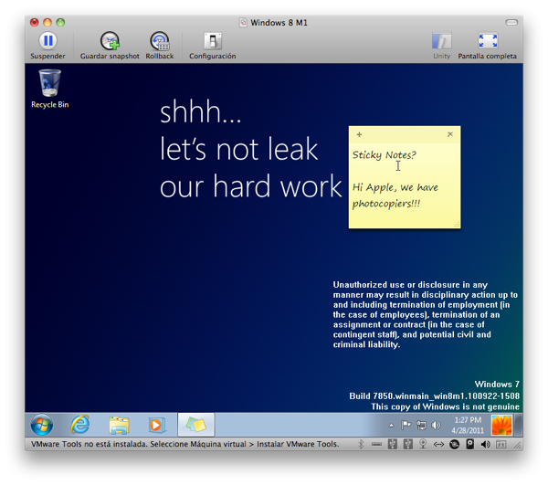The height and width of the screenshot is (485, 548).
Task: Click the VMware Tools no está instalada message
Action: (x=184, y=444)
